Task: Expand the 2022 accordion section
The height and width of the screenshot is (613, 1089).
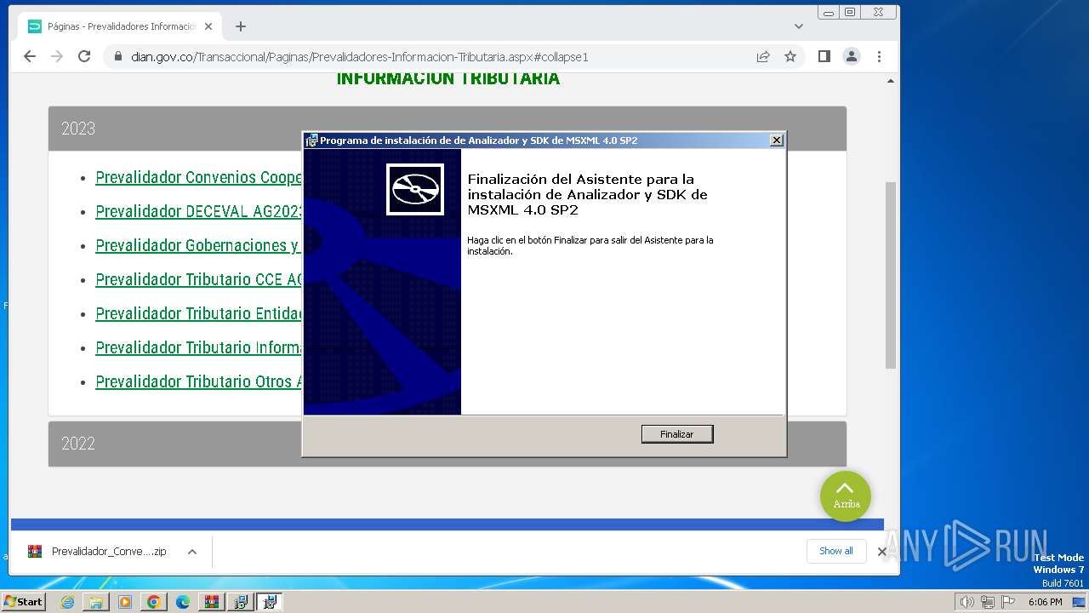Action: pos(448,444)
